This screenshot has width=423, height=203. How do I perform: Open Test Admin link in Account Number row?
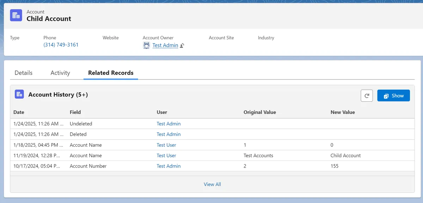pos(168,166)
